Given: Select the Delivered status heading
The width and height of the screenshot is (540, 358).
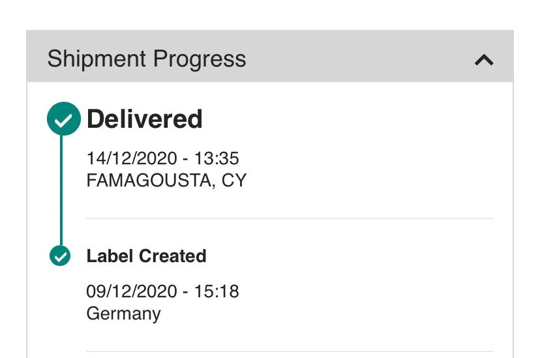Looking at the screenshot, I should click(x=144, y=119).
